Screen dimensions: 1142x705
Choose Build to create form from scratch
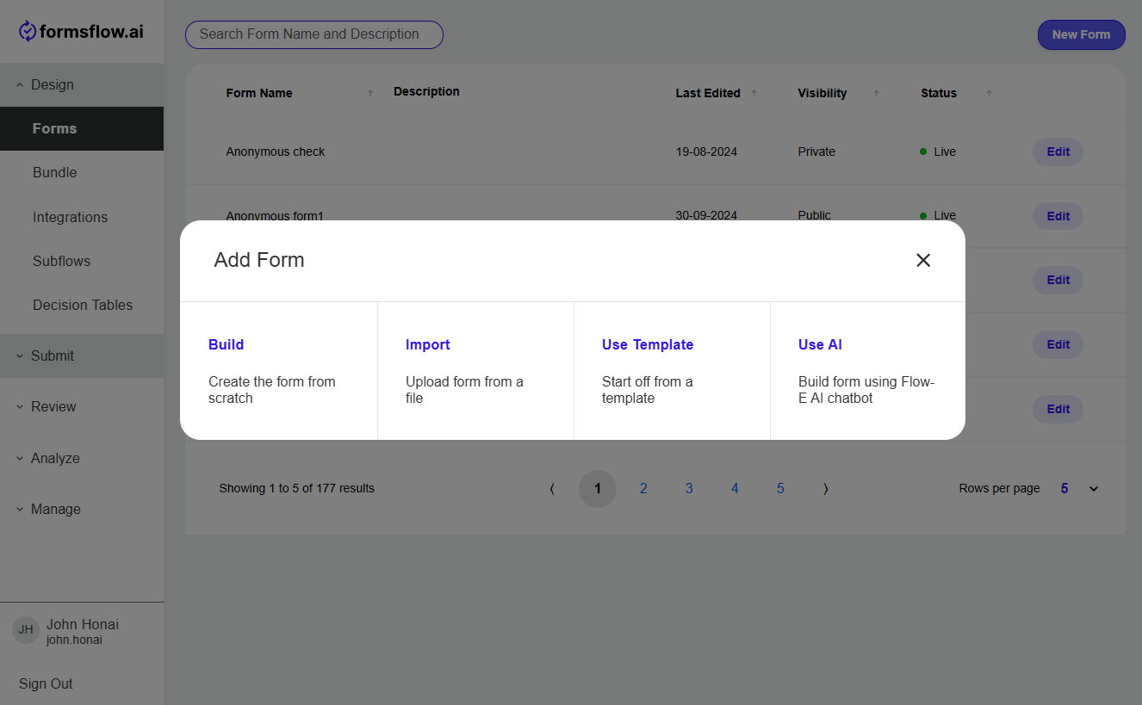(279, 371)
